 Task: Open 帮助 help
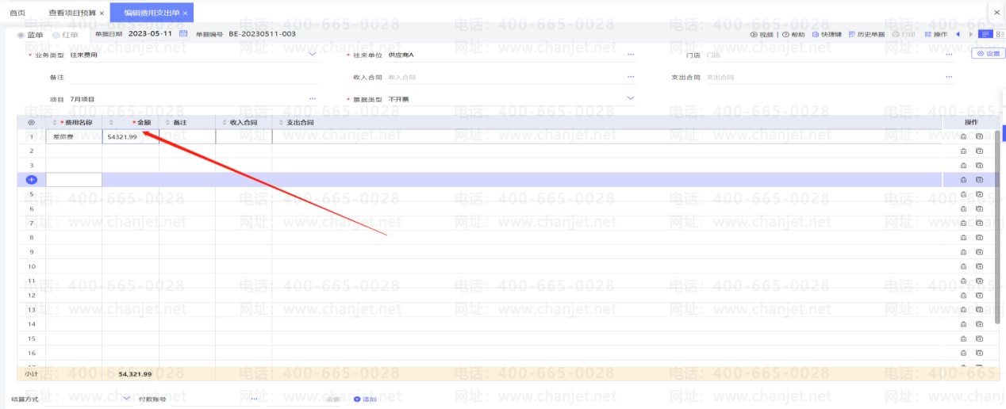793,34
